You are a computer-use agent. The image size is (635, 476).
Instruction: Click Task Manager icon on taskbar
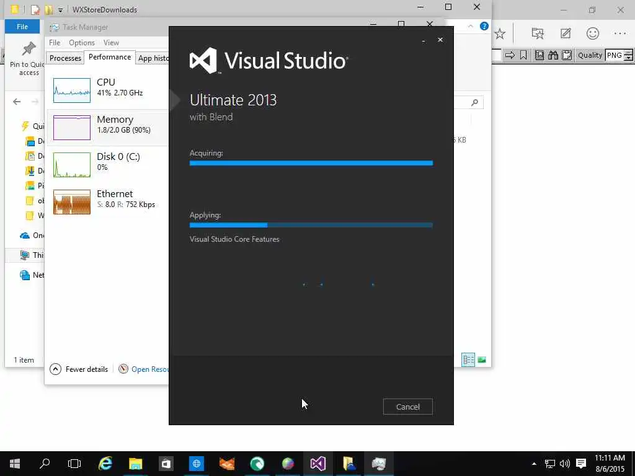tap(379, 464)
